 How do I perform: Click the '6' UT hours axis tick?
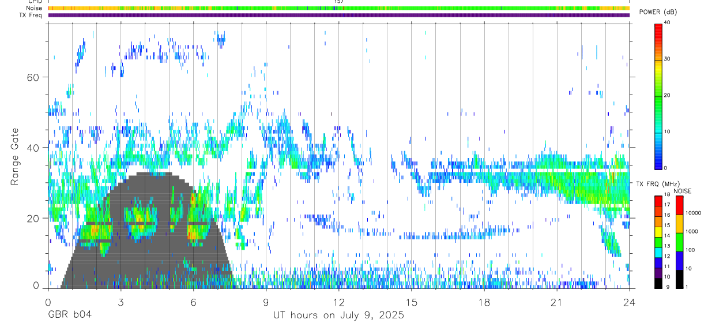click(193, 302)
